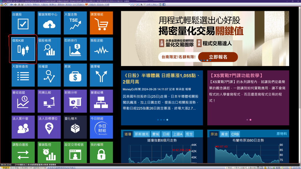Open the 法人買什麼 tile
Screen dimensions: 301x169
pos(23,127)
